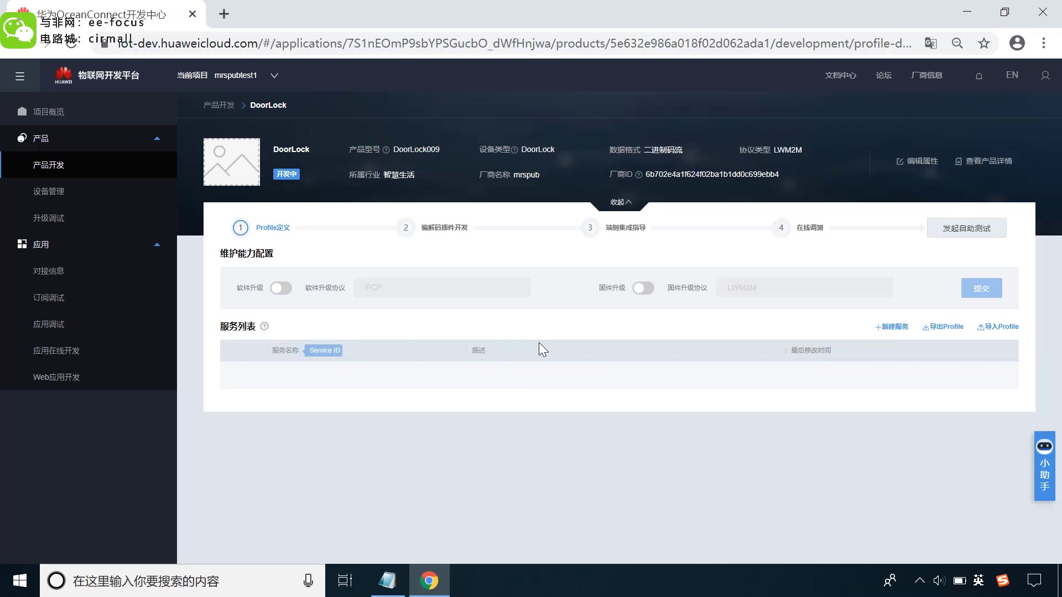Viewport: 1062px width, 597px height.
Task: Open the 软件升级协议 PCP dropdown
Action: point(442,288)
